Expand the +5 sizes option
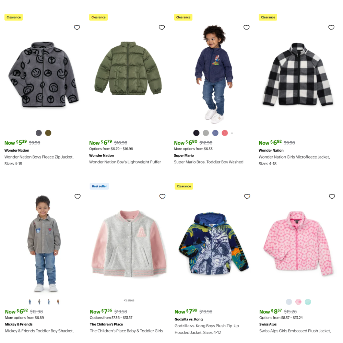Image resolution: width=343 pixels, height=343 pixels. click(x=129, y=300)
